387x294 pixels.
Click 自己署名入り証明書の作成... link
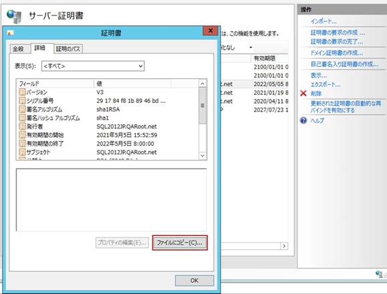coord(344,64)
